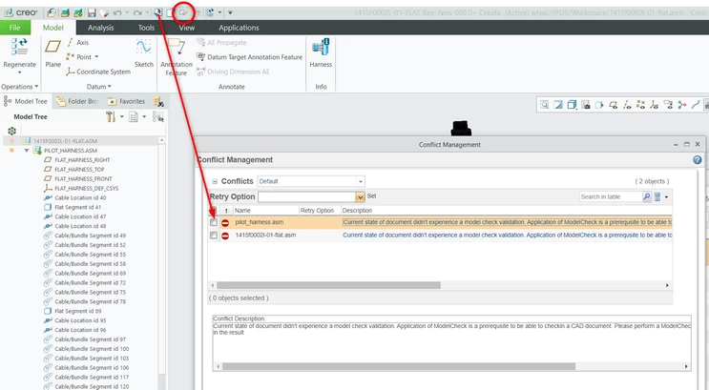709x390 pixels.
Task: Select Cable Location id 40 tree item
Action: click(80, 198)
